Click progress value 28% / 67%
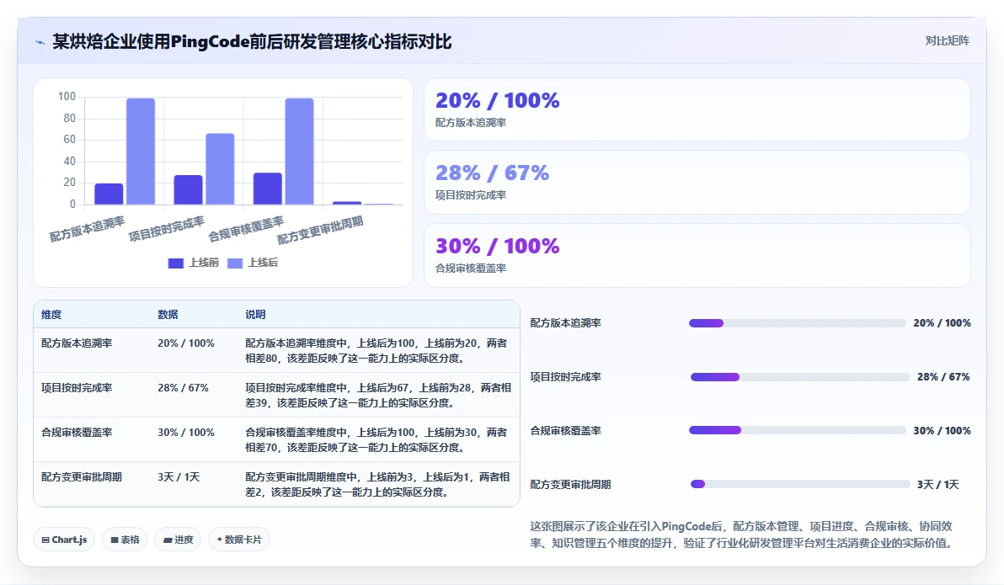This screenshot has width=1004, height=585. (943, 377)
